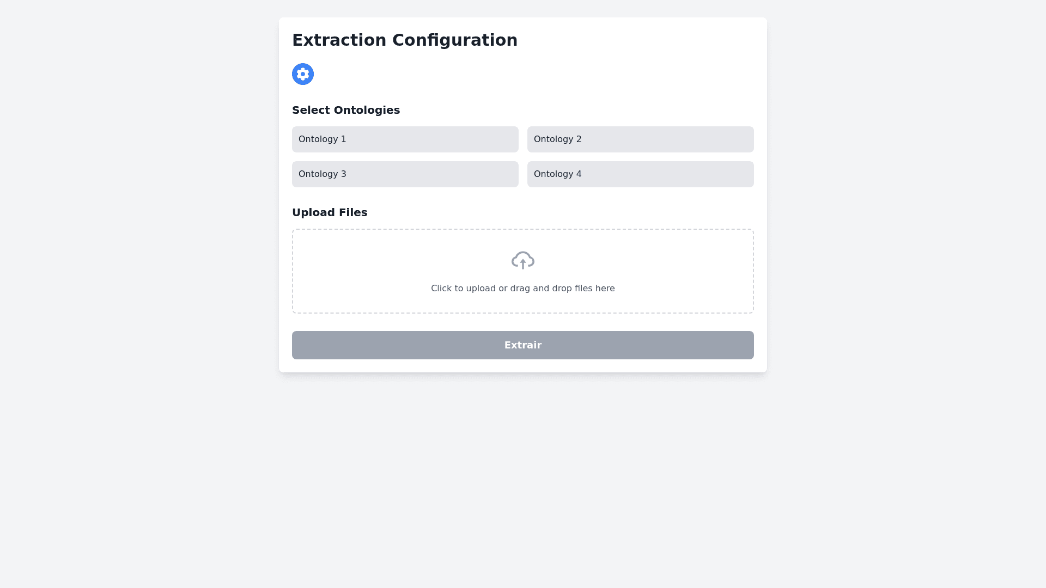The width and height of the screenshot is (1046, 588).
Task: Pick the Ontology 4 option
Action: (641, 174)
